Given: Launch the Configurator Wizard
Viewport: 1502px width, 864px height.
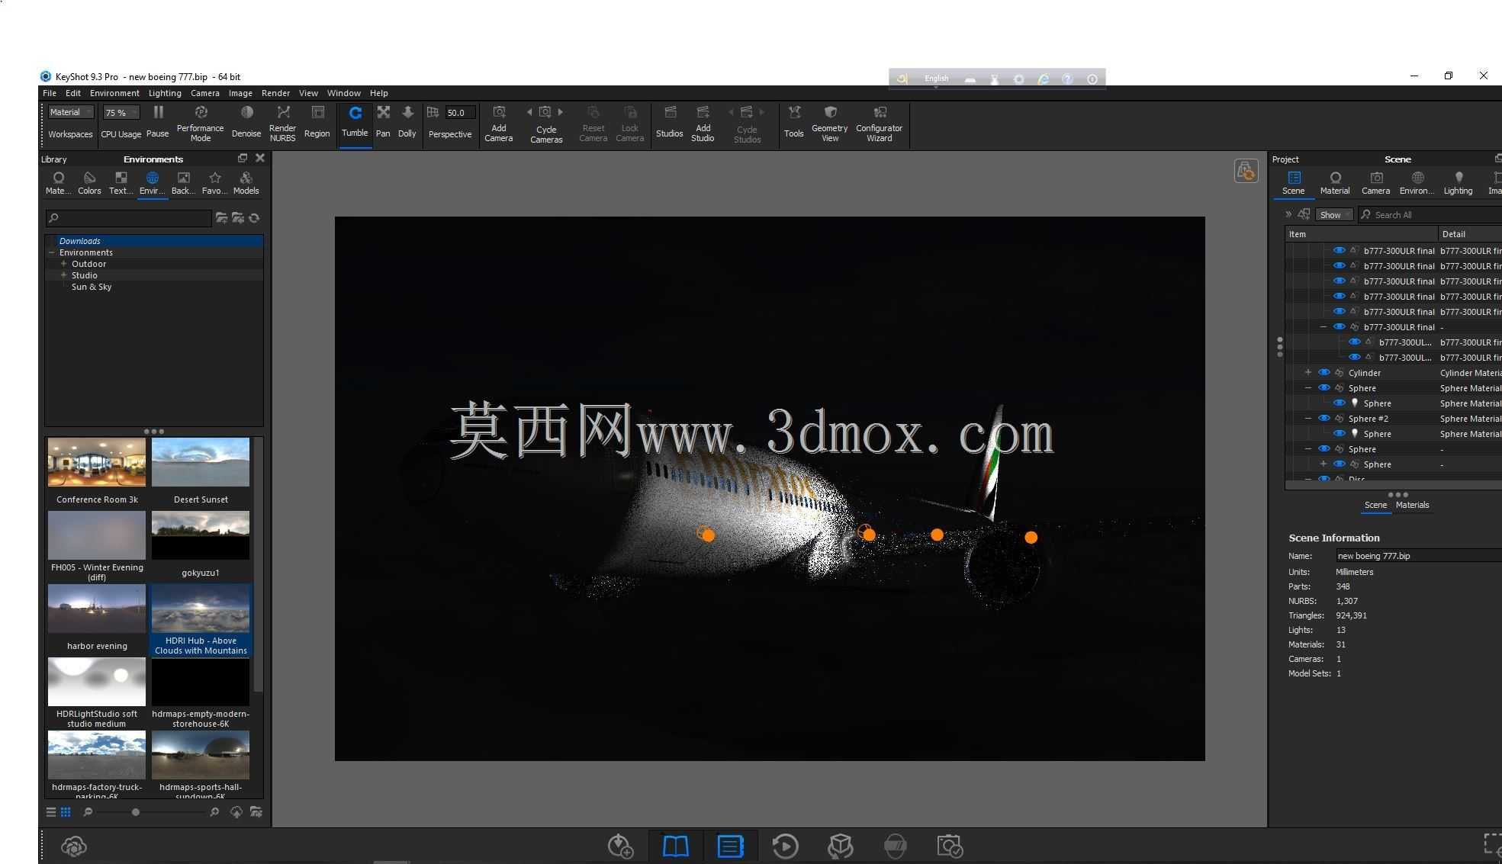Looking at the screenshot, I should point(880,123).
